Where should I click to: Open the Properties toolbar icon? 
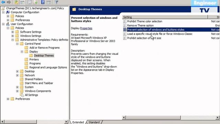point(30,2)
